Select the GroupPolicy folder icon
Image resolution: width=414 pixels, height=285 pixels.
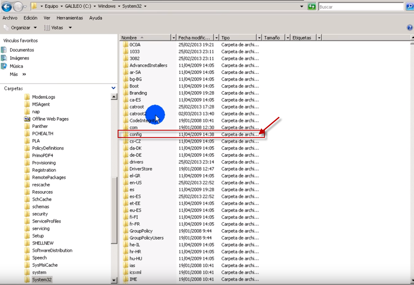click(126, 231)
